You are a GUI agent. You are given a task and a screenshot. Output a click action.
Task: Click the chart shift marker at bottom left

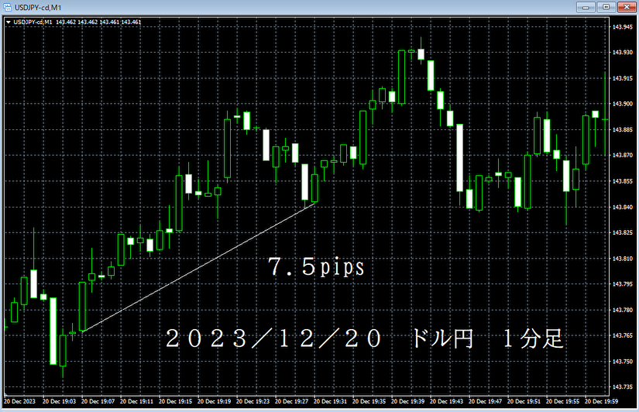[5, 395]
